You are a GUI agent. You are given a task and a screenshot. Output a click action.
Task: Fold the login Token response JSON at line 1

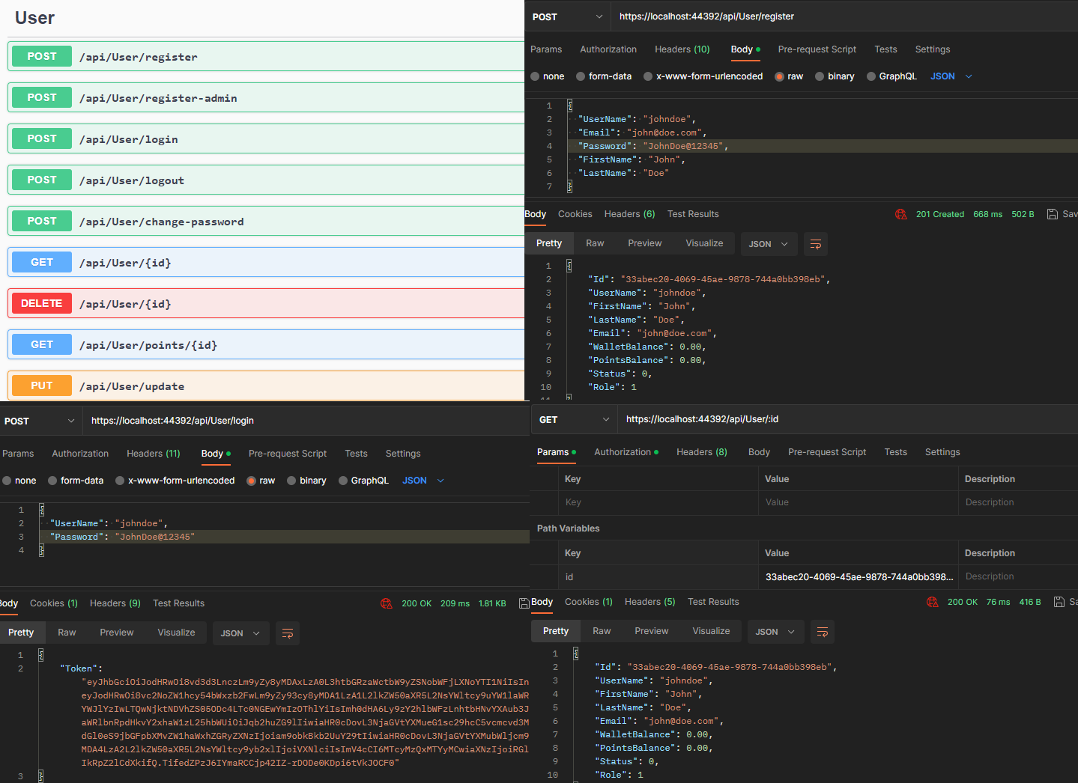tap(40, 655)
